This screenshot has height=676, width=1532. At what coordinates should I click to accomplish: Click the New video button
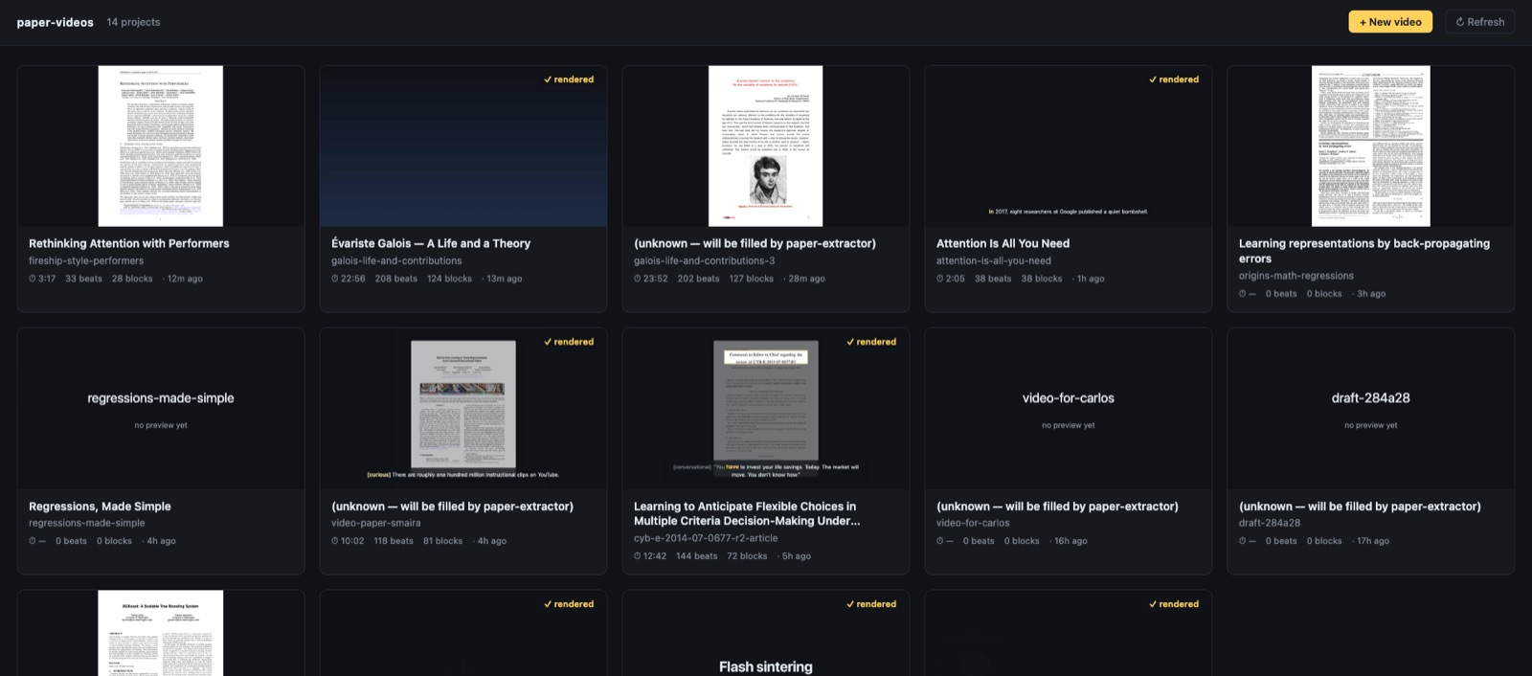click(x=1390, y=22)
